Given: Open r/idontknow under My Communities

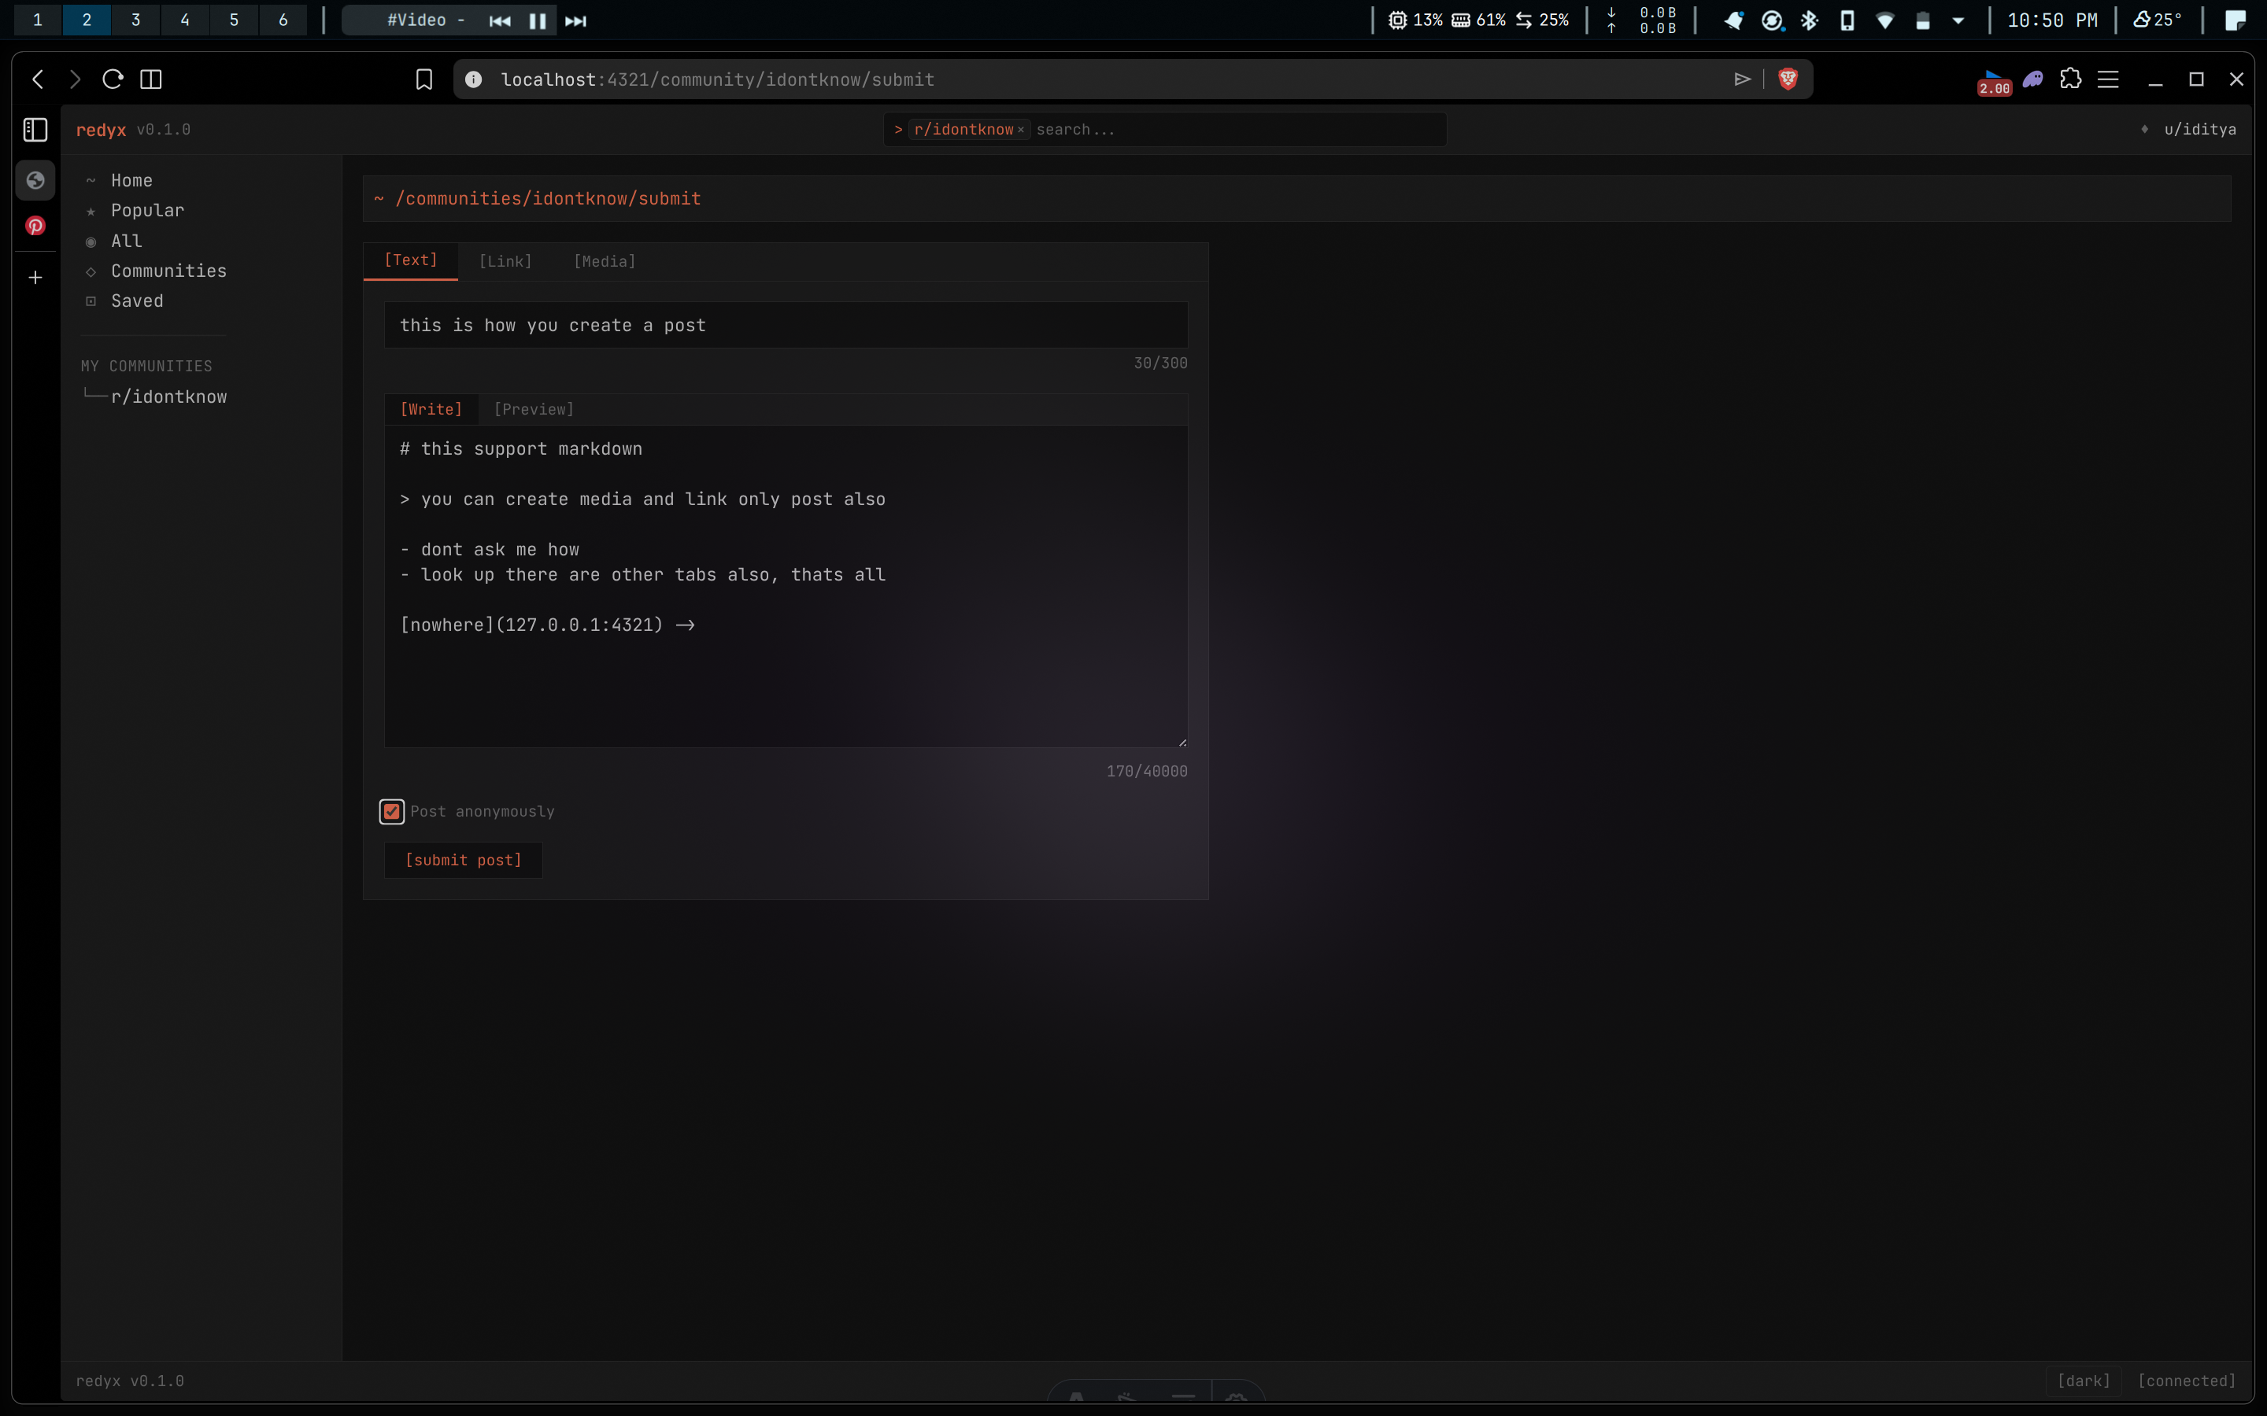Looking at the screenshot, I should click(168, 397).
